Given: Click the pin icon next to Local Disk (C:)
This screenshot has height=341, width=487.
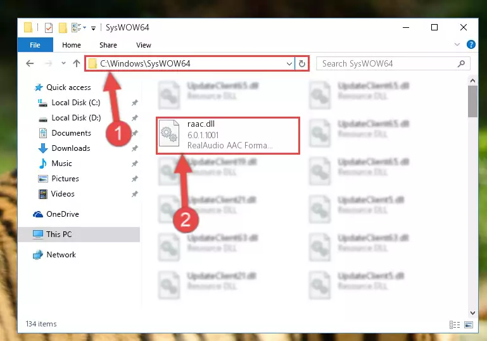Looking at the screenshot, I should point(134,103).
